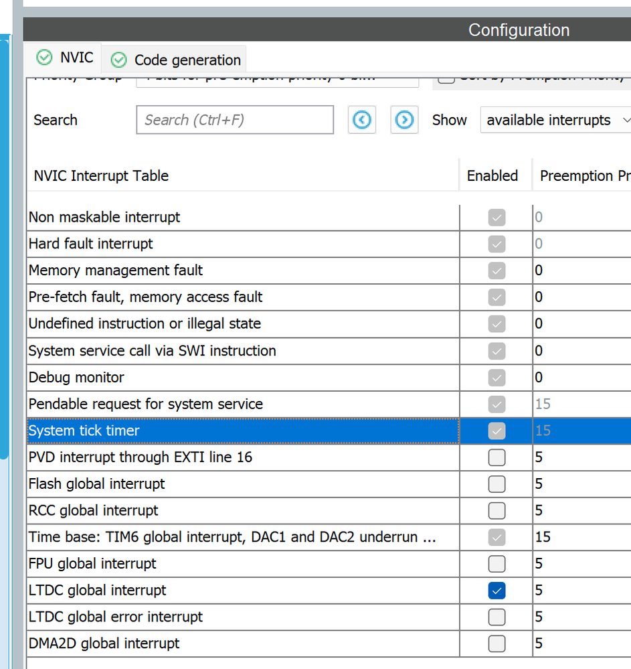This screenshot has height=669, width=631.
Task: Click the previous search result arrow
Action: click(362, 120)
